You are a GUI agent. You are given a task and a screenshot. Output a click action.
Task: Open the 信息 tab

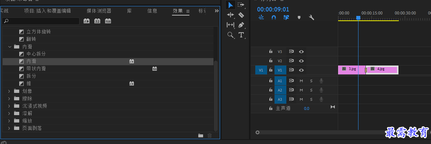pyautogui.click(x=152, y=11)
